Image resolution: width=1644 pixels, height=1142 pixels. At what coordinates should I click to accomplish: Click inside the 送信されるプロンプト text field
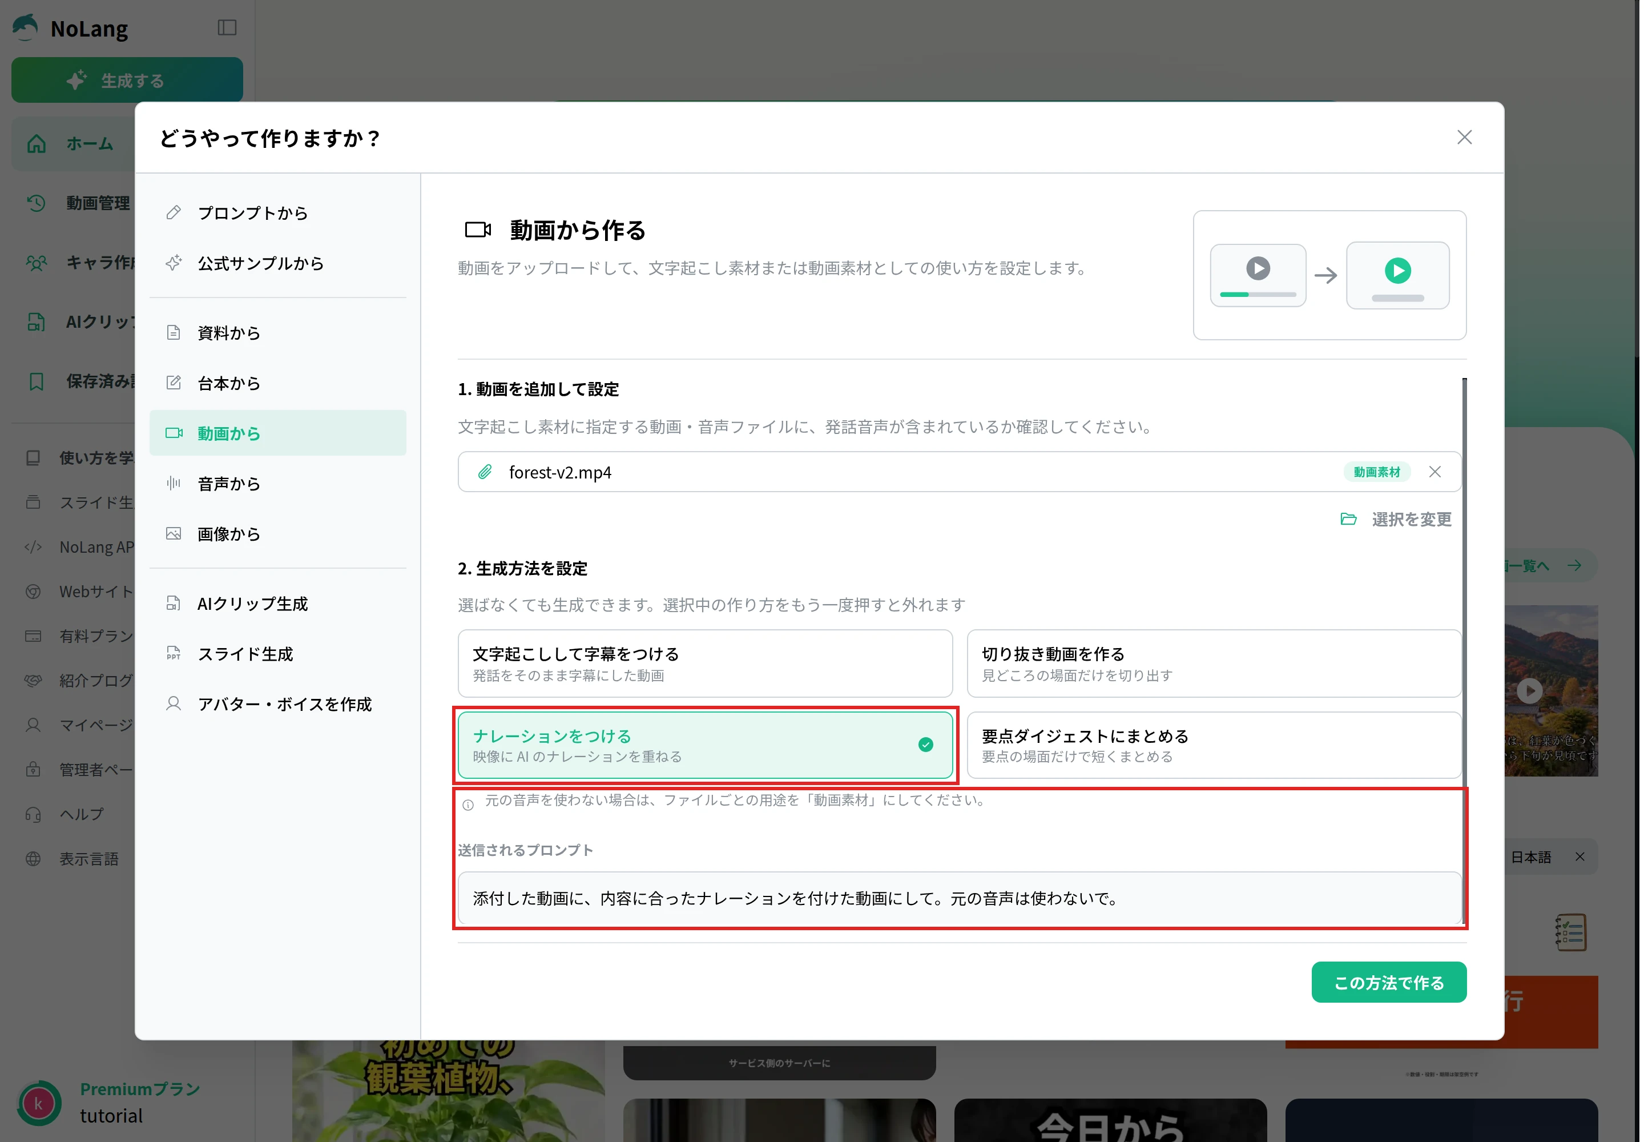[x=958, y=898]
